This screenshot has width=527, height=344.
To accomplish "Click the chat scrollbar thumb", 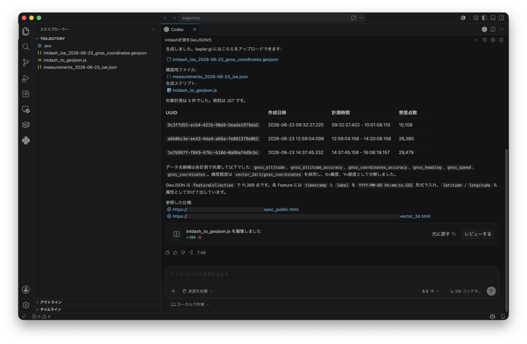I will click(x=506, y=229).
